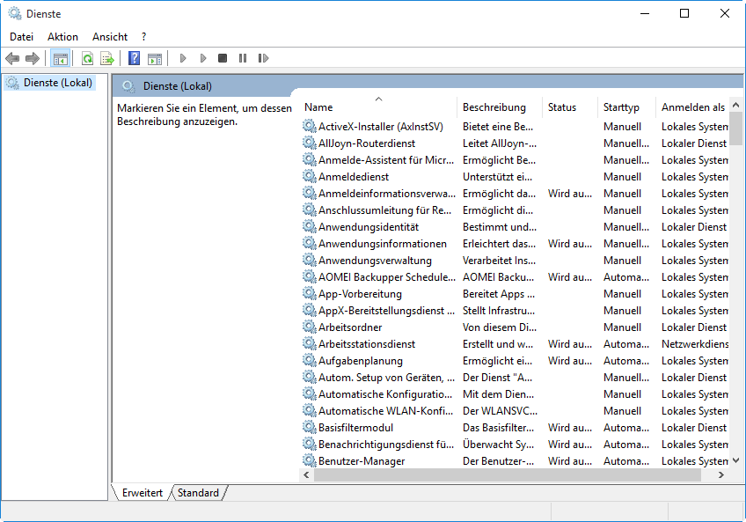746x522 pixels.
Task: Click the Restart service icon
Action: tap(263, 58)
